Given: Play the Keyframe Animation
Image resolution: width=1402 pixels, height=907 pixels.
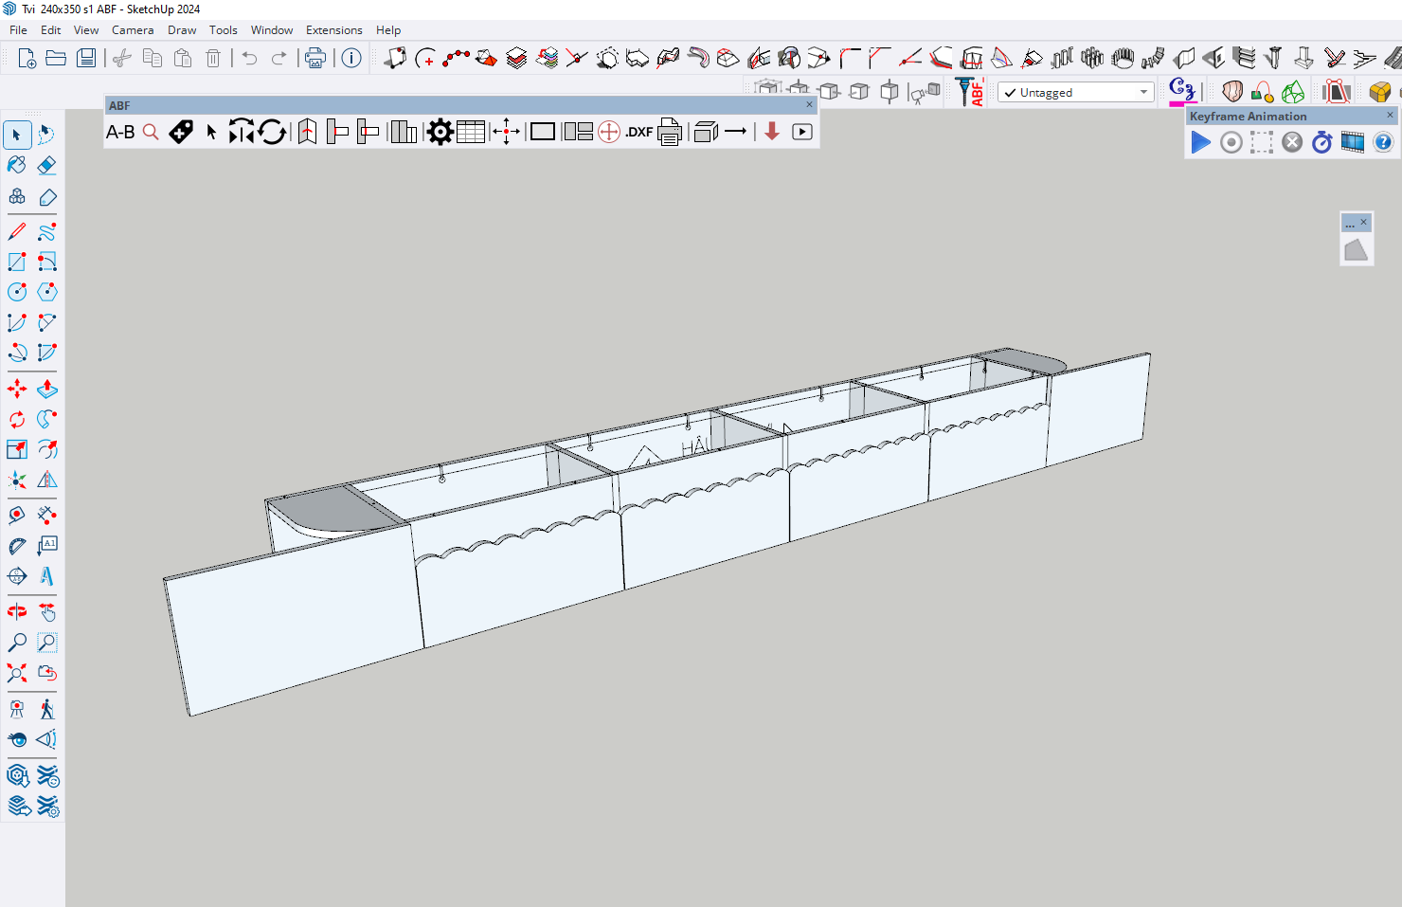Looking at the screenshot, I should 1200,142.
